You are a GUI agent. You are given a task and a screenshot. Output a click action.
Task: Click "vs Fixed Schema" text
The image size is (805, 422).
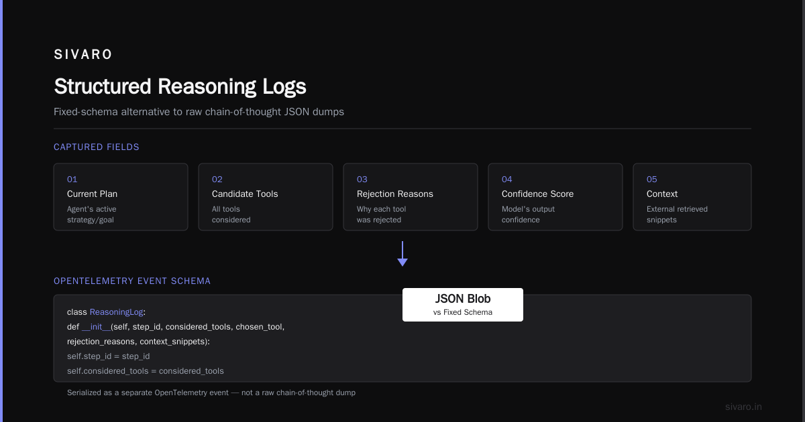tap(463, 312)
